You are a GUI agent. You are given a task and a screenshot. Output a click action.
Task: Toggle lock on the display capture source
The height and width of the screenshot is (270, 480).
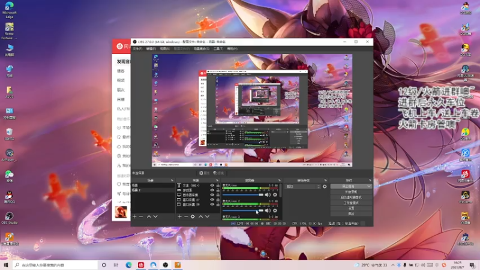click(x=218, y=194)
